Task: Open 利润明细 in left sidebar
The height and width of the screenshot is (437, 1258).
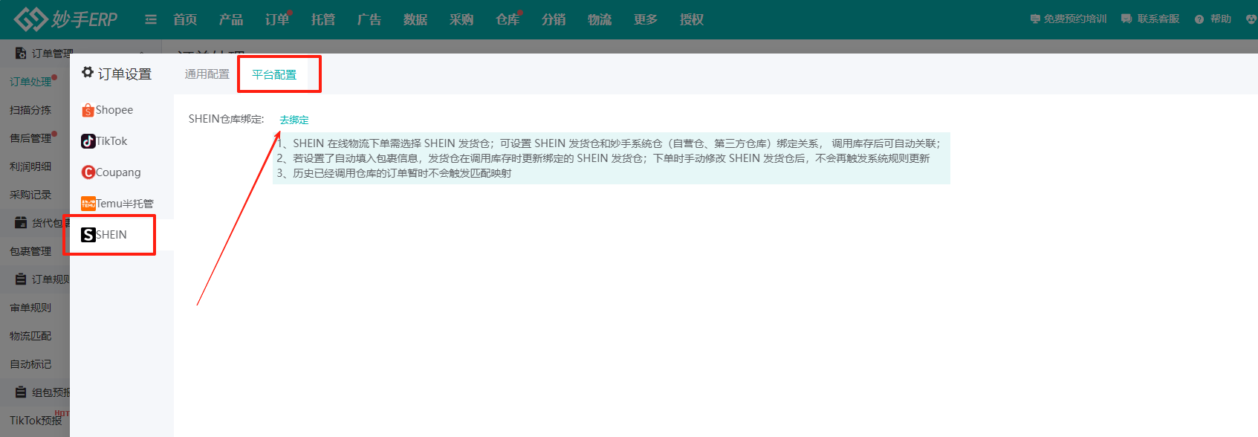Action: (x=30, y=166)
